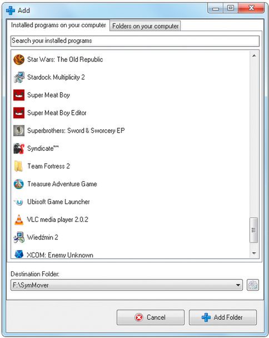Switch to Folders on your computer tab

point(145,26)
